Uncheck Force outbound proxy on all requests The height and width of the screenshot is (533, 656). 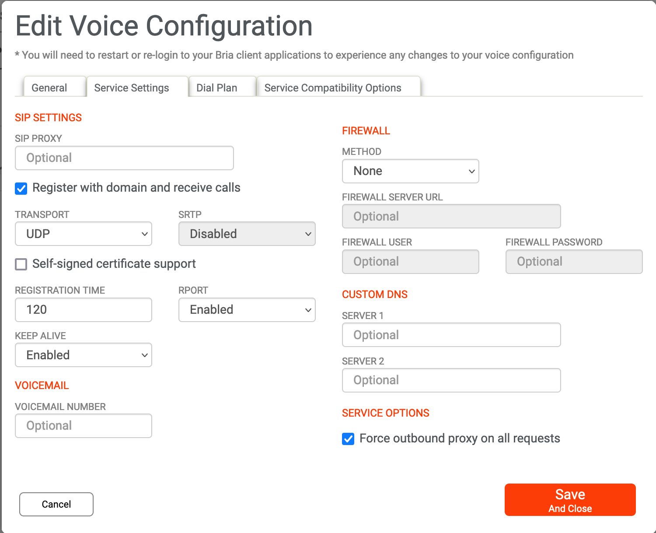pyautogui.click(x=348, y=439)
